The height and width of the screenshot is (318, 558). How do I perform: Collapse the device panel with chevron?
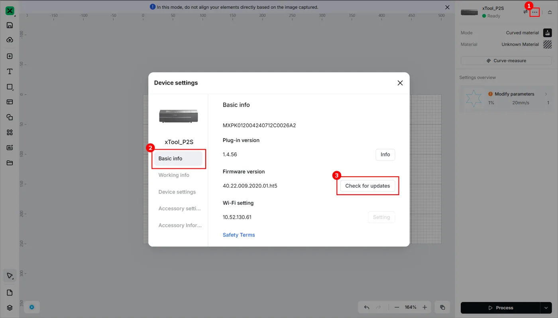(550, 12)
